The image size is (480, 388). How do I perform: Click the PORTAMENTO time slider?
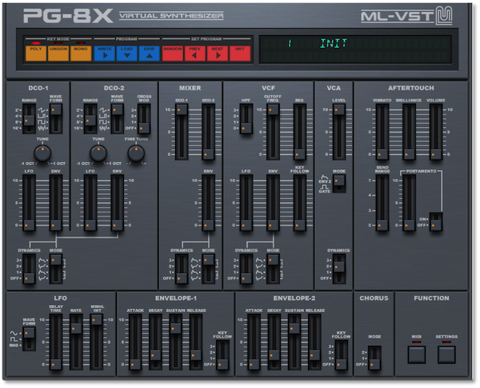[409, 203]
